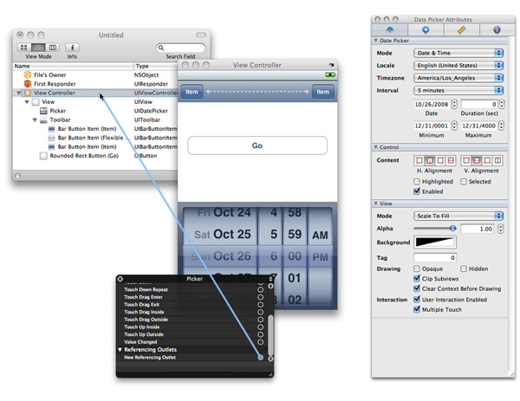Open the Locale dropdown
This screenshot has width=520, height=401.
pyautogui.click(x=458, y=65)
